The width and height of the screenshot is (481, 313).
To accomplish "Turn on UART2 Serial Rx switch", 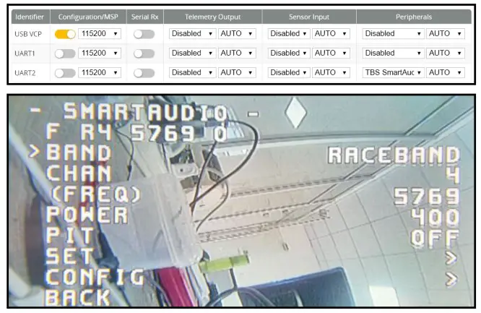I will pyautogui.click(x=144, y=73).
